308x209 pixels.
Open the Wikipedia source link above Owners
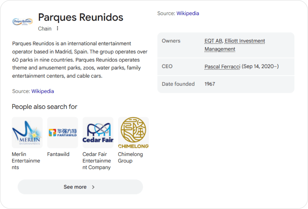[x=188, y=13]
